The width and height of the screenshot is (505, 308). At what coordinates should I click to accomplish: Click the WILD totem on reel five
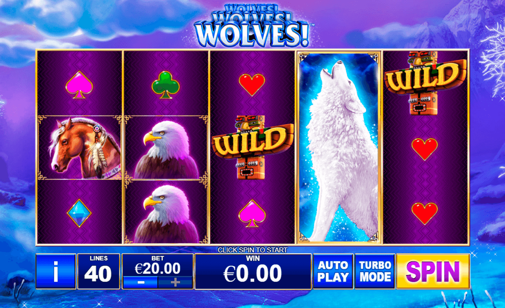pos(426,82)
